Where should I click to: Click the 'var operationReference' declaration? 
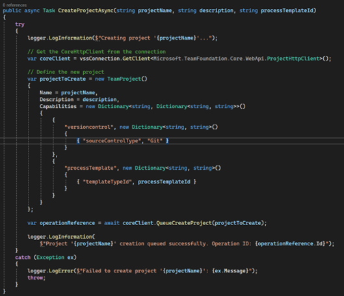tap(61, 223)
